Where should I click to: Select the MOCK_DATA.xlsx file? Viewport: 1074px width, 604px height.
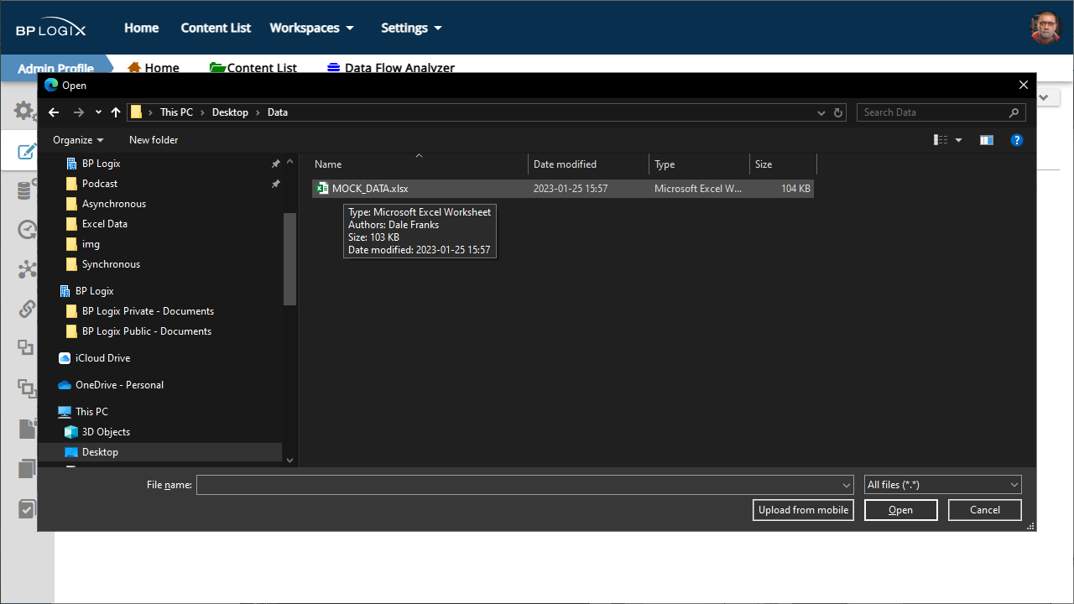point(563,189)
